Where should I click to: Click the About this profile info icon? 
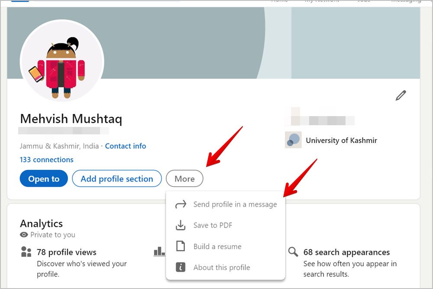(181, 267)
